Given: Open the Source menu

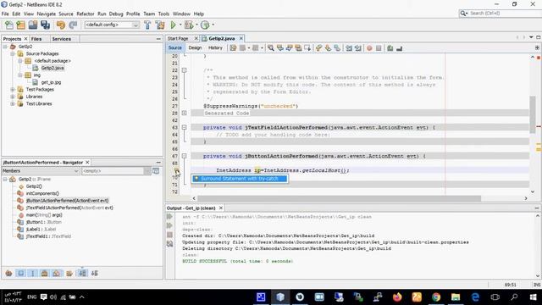Looking at the screenshot, I should pos(66,14).
